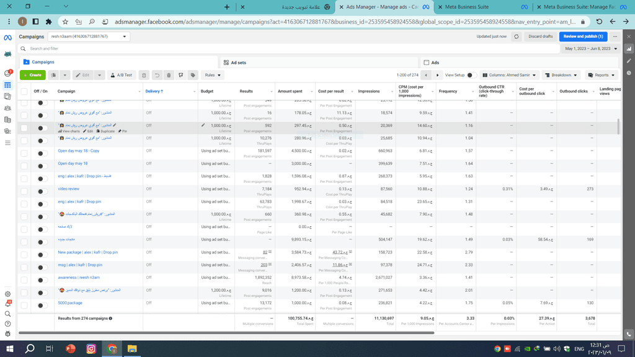This screenshot has width=635, height=357.
Task: Click the refresh icon near Updated just now
Action: [x=517, y=37]
